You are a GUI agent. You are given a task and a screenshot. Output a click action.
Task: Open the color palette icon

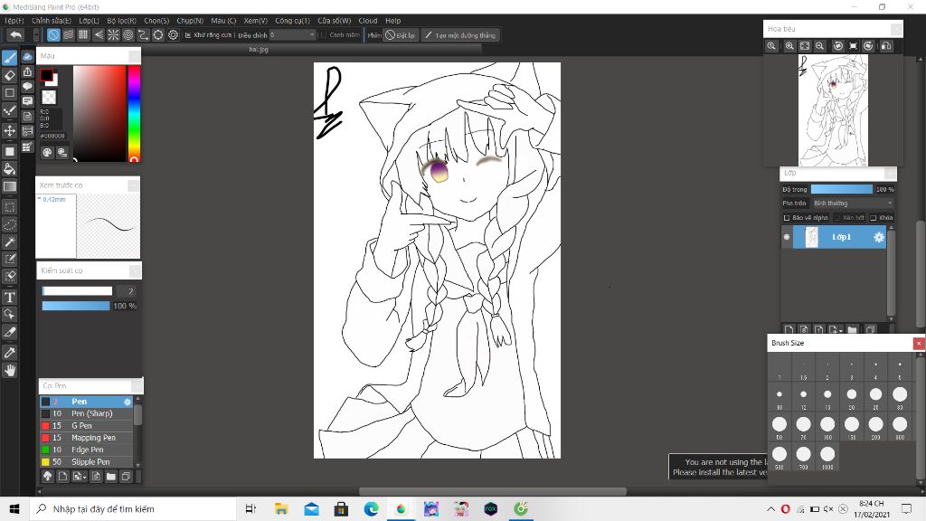point(47,152)
